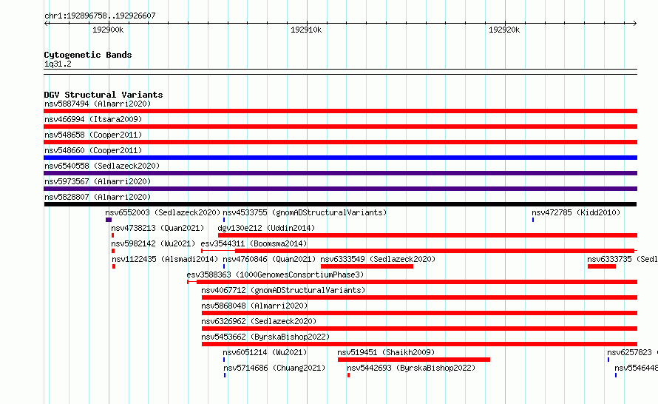Viewport: 658px width, 404px height.
Task: Select the black bar of nsv5828807 (Almarri2020)
Action: pos(340,204)
